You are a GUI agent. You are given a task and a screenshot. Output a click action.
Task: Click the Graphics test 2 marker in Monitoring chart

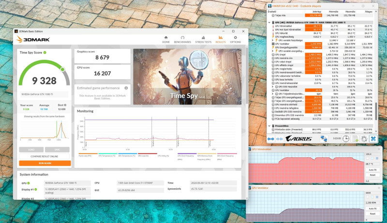(177, 132)
